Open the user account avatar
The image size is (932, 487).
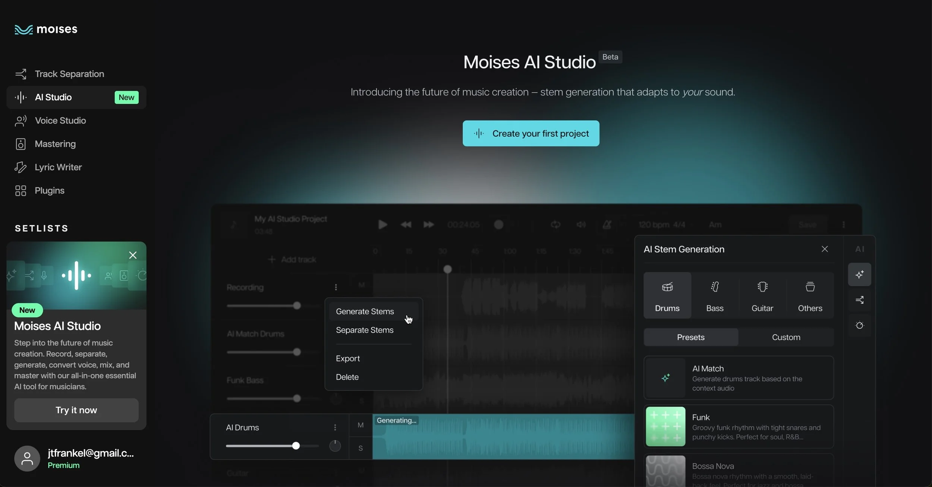[x=27, y=458]
